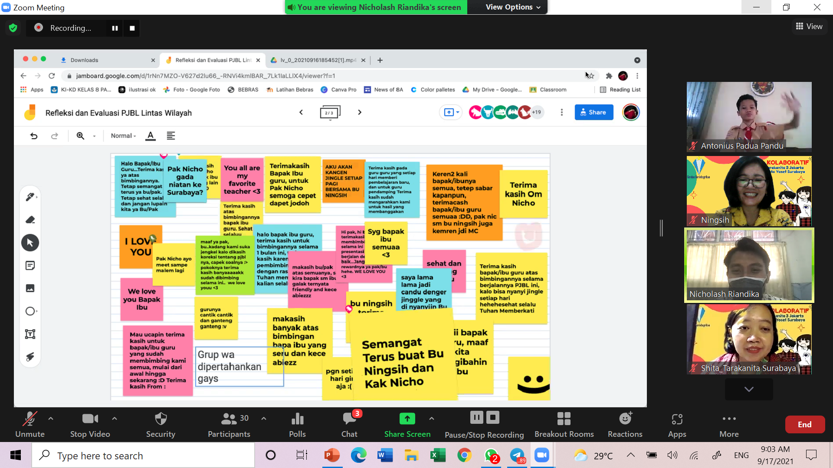Image resolution: width=833 pixels, height=468 pixels.
Task: Stop Video in Zoom toolbar
Action: coord(90,425)
